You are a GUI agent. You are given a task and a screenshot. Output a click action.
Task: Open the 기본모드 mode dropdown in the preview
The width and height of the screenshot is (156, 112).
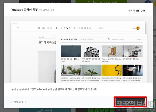[x=102, y=28]
